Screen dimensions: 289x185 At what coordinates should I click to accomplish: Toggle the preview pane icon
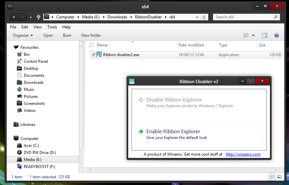[x=265, y=35]
